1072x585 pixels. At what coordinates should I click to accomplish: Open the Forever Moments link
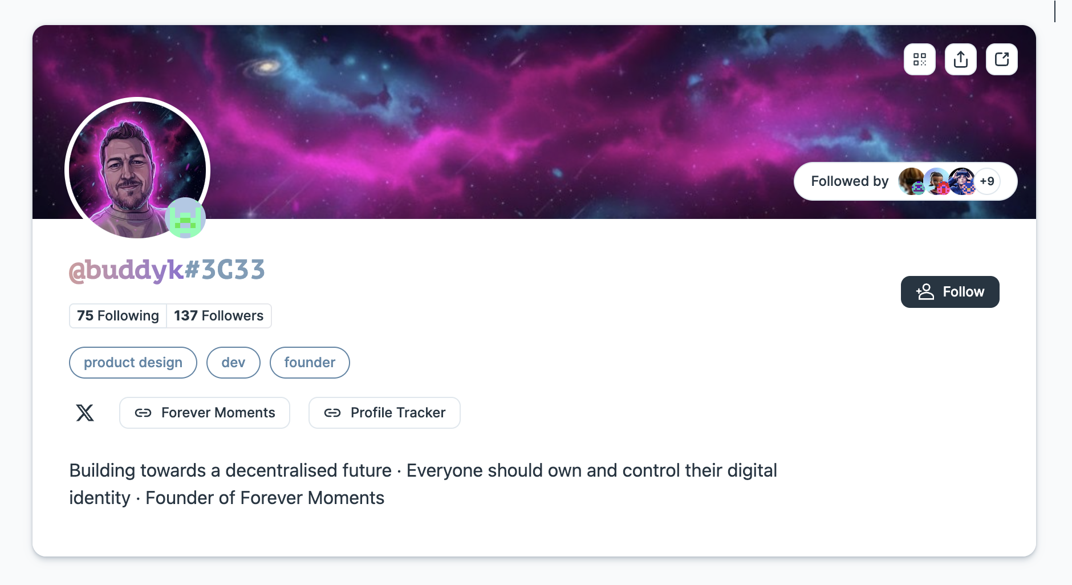(218, 413)
